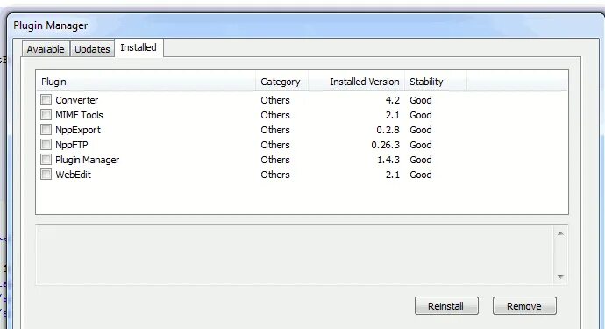
Task: Sort by Installed Version column header
Action: [356, 82]
